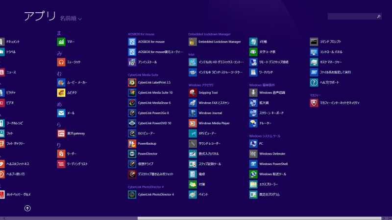Click the アンインストール label

pyautogui.click(x=147, y=62)
